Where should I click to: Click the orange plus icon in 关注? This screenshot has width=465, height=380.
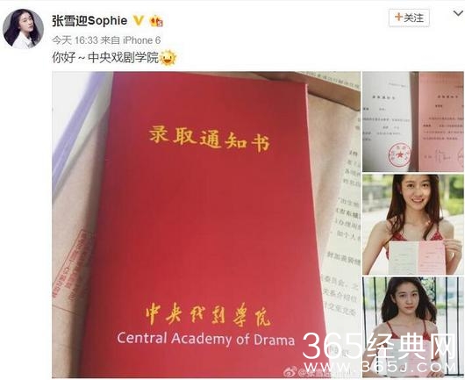[398, 18]
